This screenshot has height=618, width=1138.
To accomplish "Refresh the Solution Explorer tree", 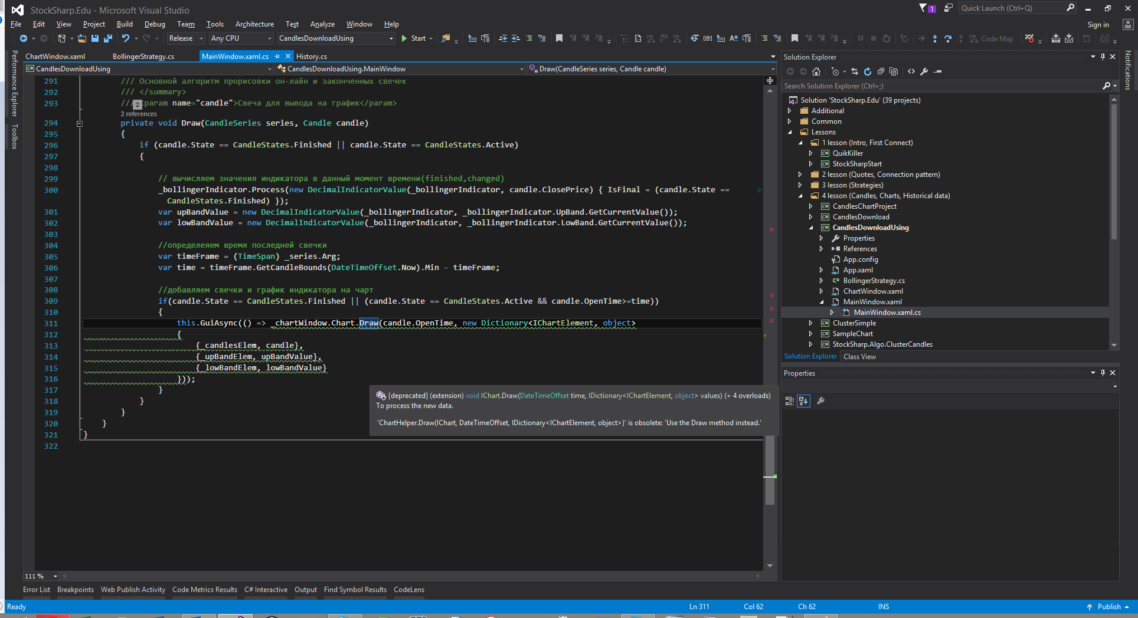I will [x=868, y=71].
